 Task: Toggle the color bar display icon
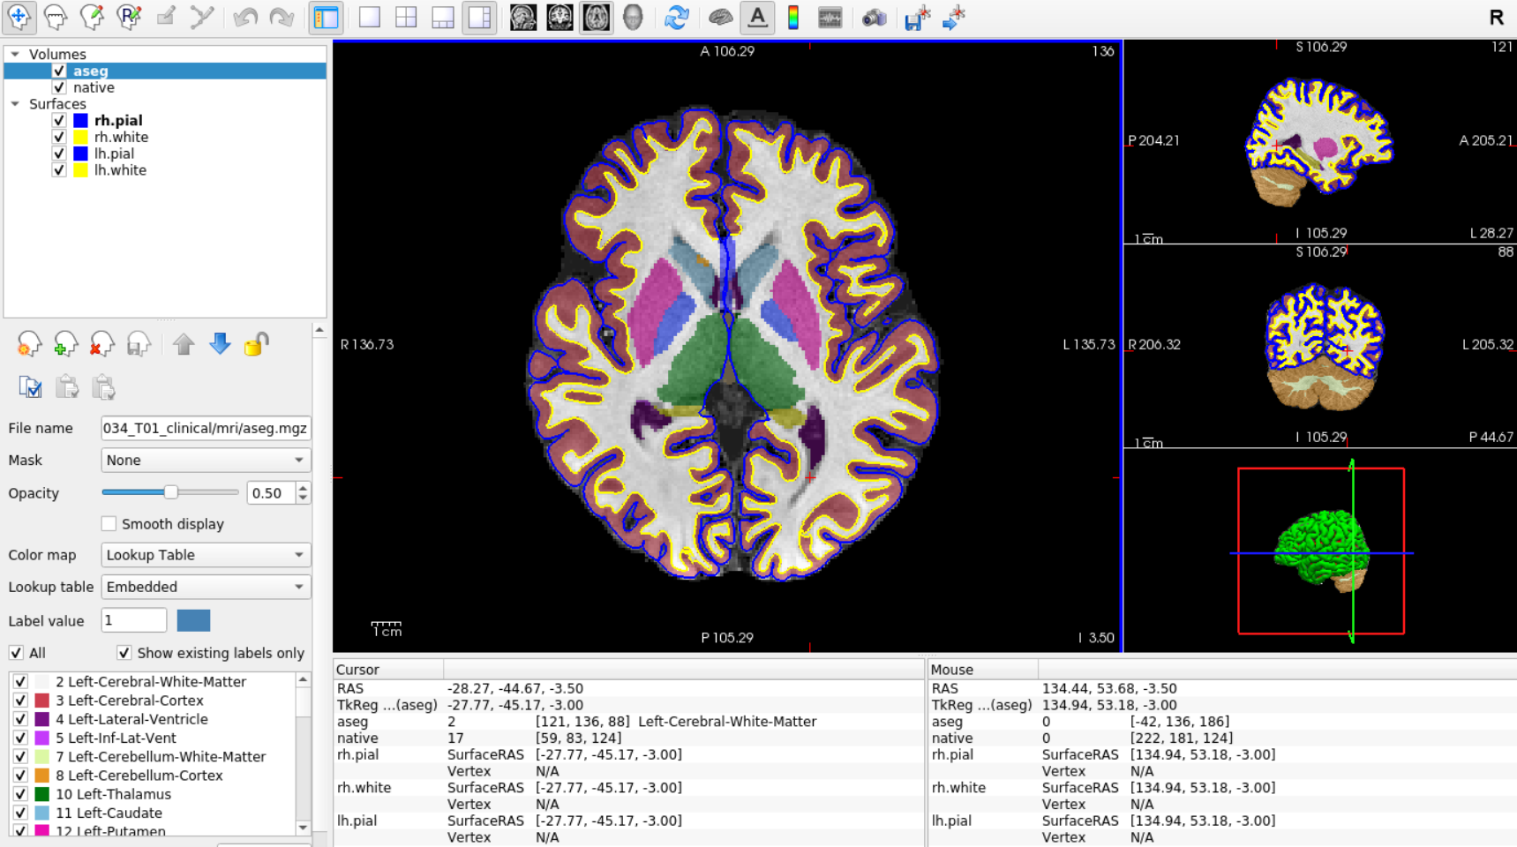(x=793, y=17)
